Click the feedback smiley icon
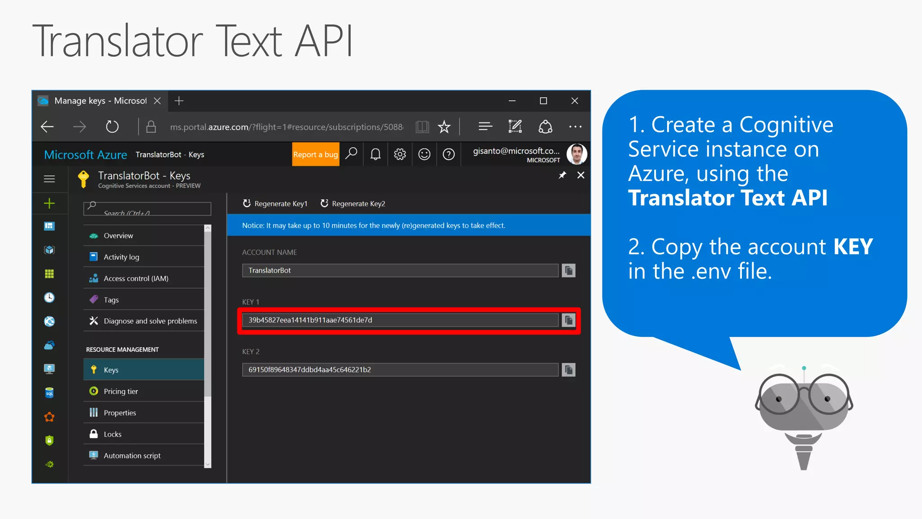The width and height of the screenshot is (922, 519). [424, 155]
